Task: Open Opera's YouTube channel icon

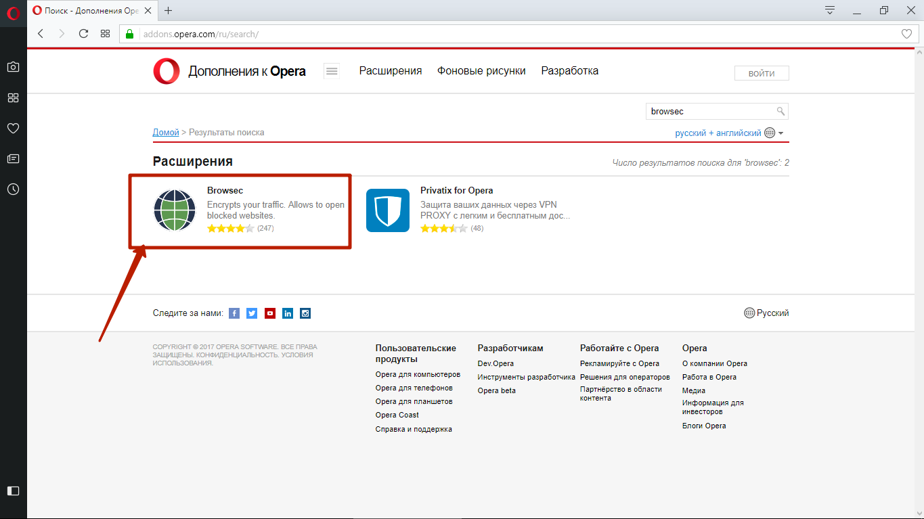Action: point(270,313)
